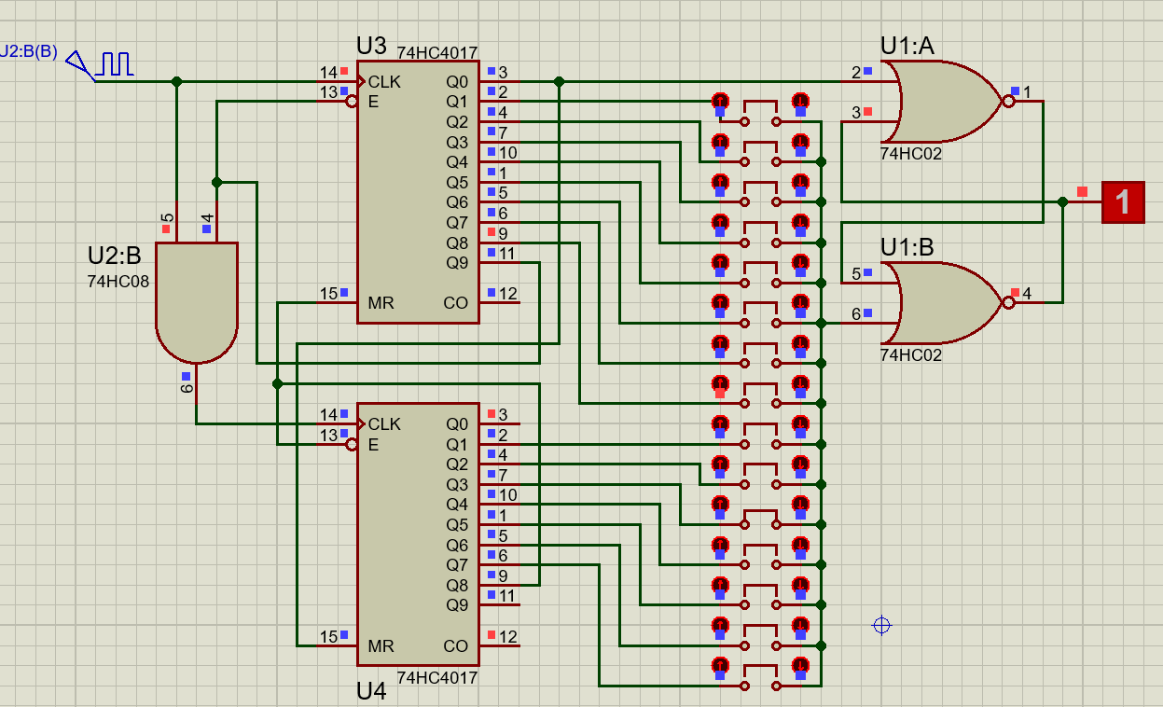Click the CLK pin label on U3

[384, 82]
